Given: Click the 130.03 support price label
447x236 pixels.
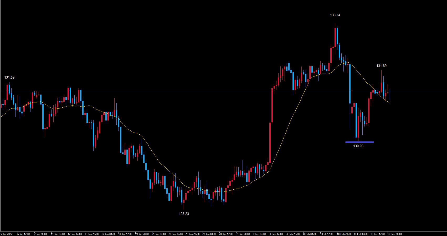Looking at the screenshot, I should click(358, 146).
